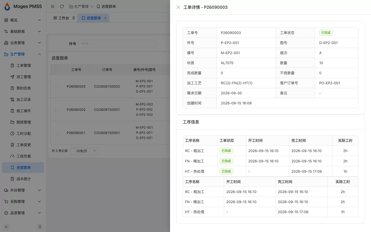Close the 工单详情 drawer with the X icon
The height and width of the screenshot is (232, 371).
pyautogui.click(x=178, y=7)
